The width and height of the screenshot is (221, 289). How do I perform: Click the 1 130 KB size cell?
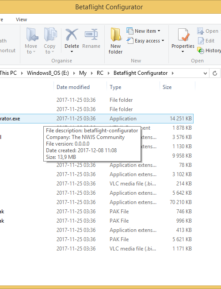(x=182, y=146)
